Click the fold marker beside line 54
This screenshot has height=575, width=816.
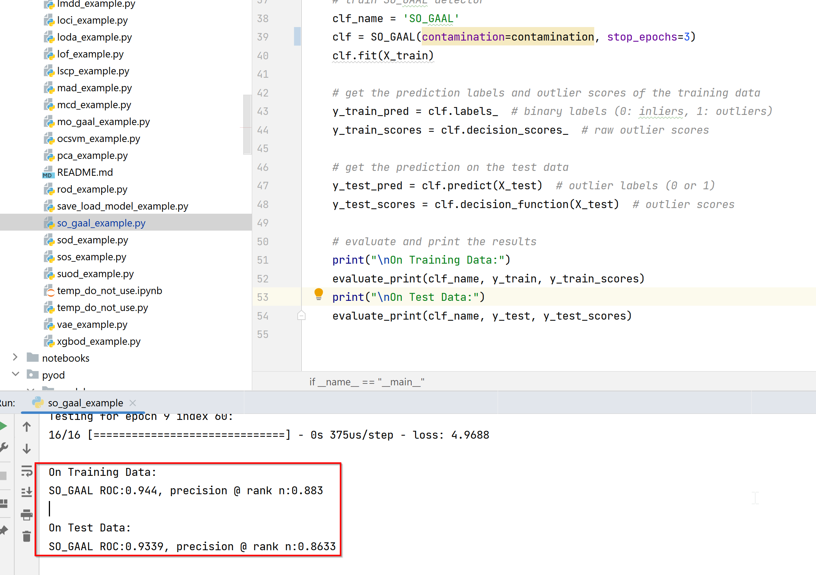pyautogui.click(x=301, y=316)
